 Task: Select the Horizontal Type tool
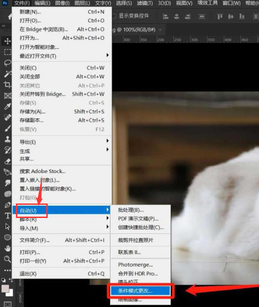point(7,216)
